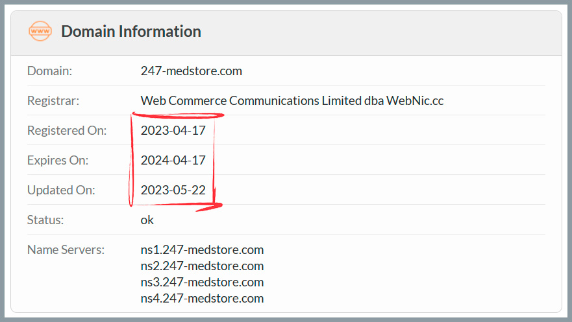Click the Updated On date 2023-05-22
Viewport: 572px width, 322px height.
click(173, 190)
